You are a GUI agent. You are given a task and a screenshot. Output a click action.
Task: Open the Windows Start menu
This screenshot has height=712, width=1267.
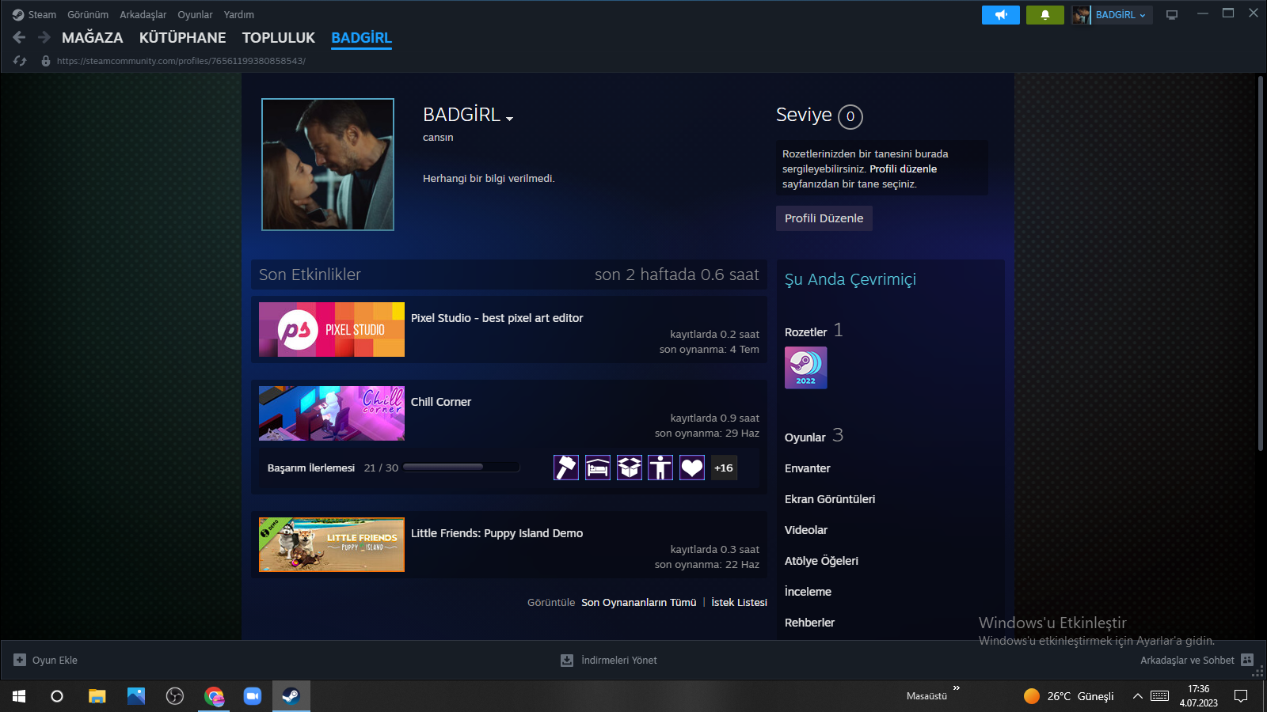19,696
